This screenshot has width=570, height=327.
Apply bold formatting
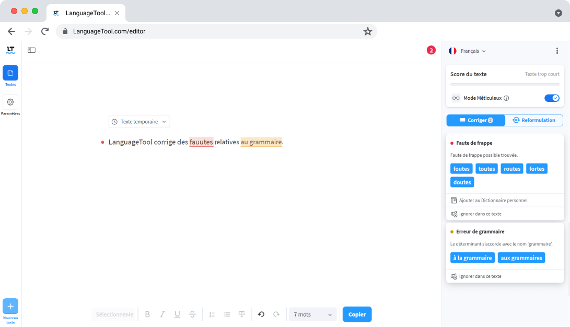(147, 314)
